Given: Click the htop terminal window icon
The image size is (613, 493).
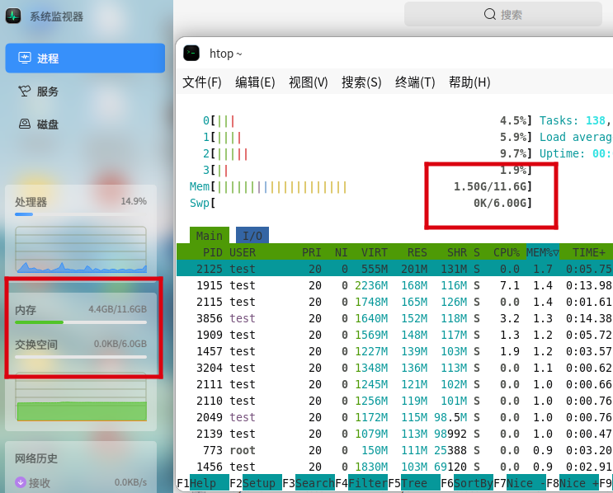Looking at the screenshot, I should 191,53.
